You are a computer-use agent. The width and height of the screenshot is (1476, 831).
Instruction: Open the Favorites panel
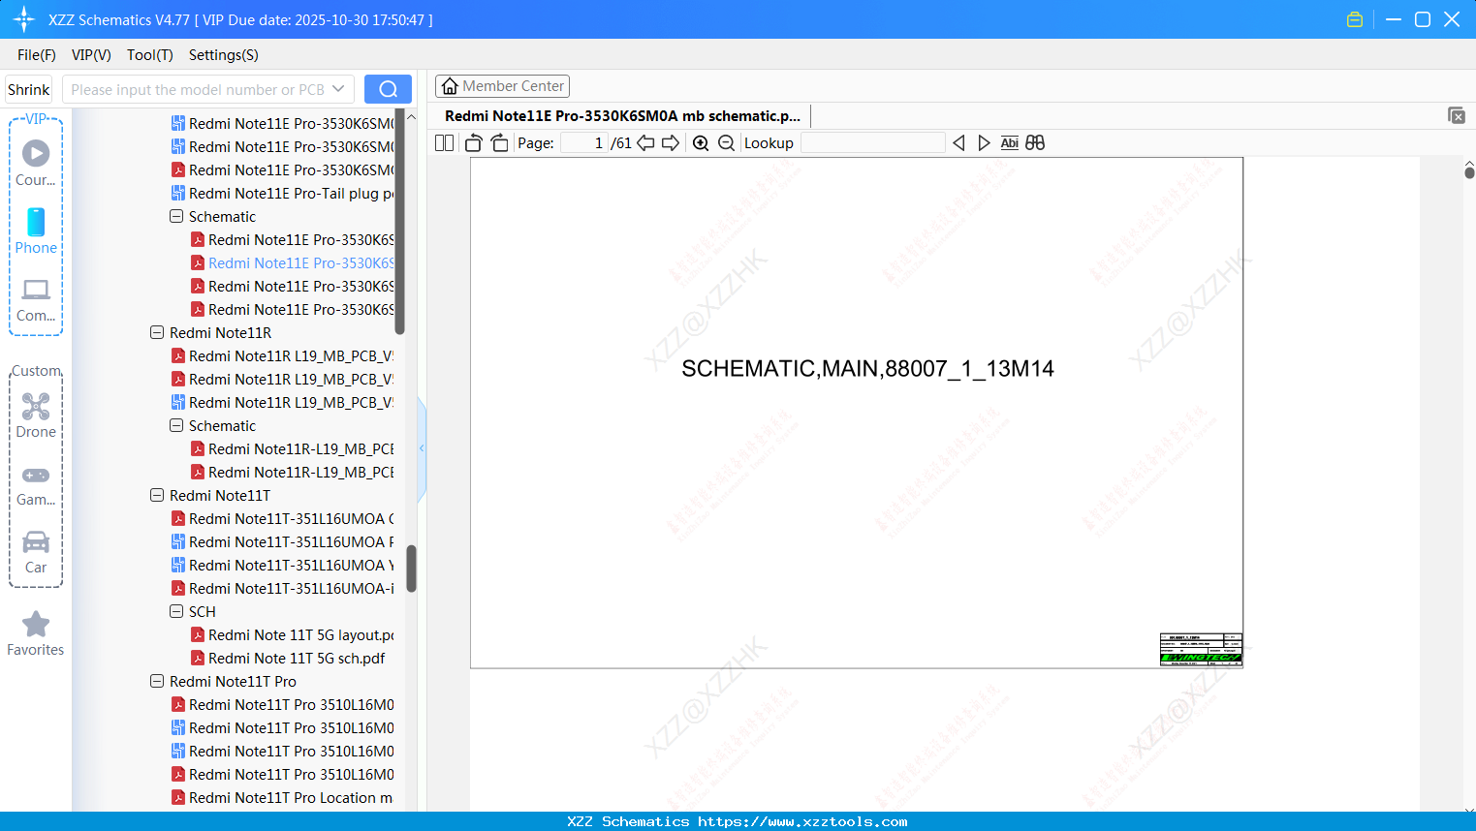[36, 632]
